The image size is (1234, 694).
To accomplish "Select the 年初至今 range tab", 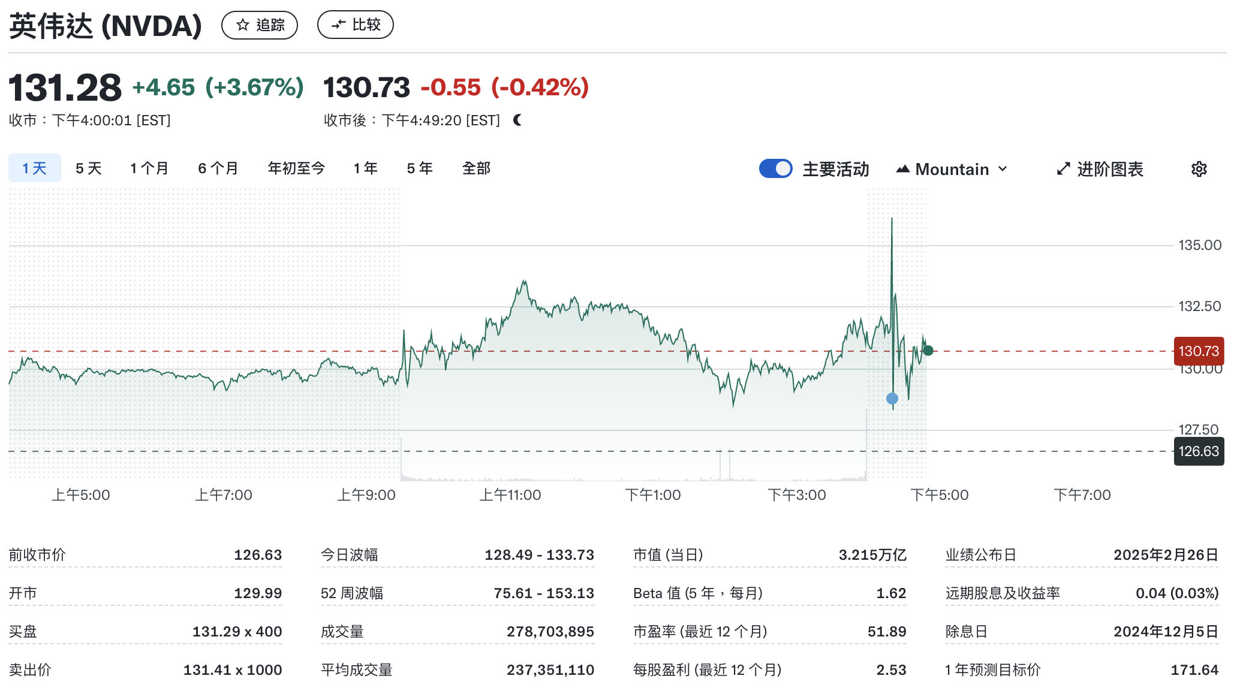I will [x=296, y=168].
